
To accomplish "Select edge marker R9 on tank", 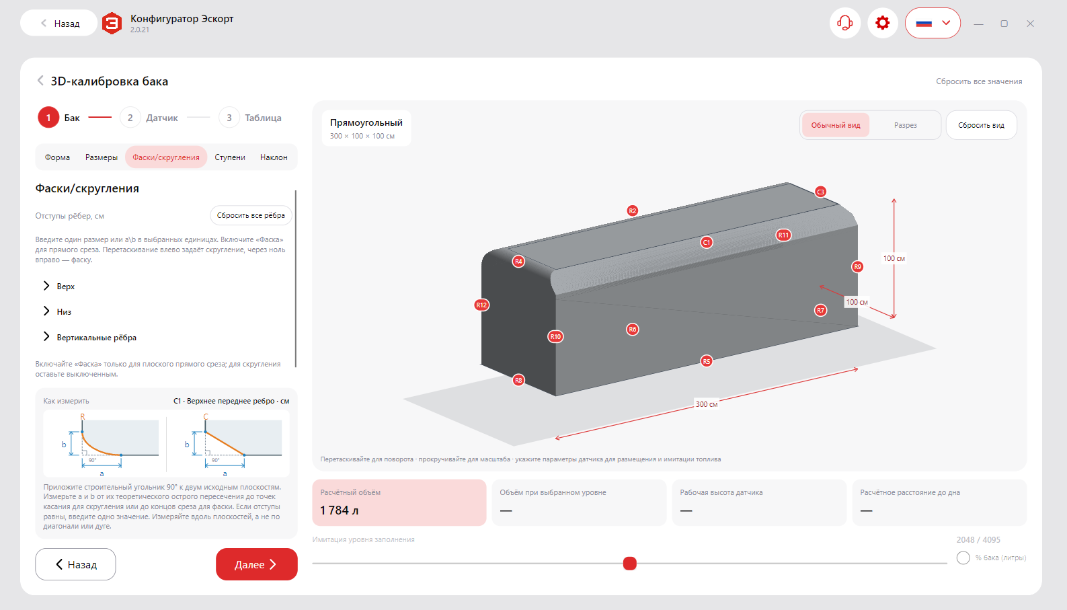I will (x=857, y=266).
